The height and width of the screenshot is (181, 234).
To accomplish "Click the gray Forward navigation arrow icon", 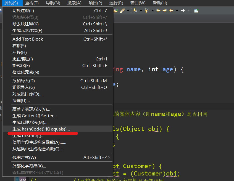I will [x=183, y=10].
